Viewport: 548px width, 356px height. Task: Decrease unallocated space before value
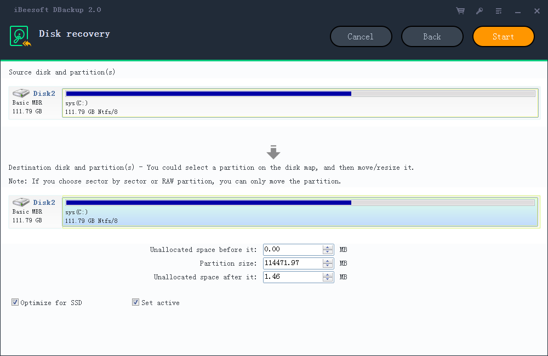coord(328,252)
